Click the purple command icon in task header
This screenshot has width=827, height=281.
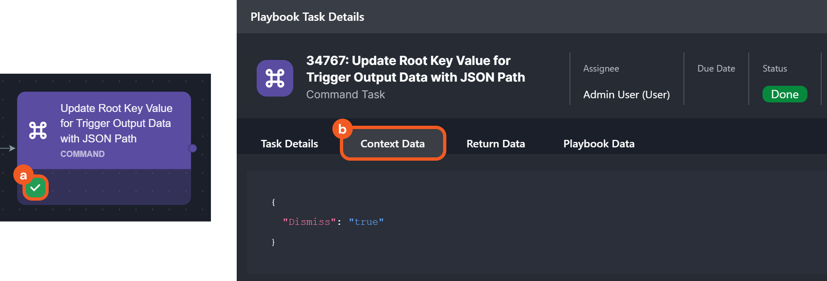275,78
